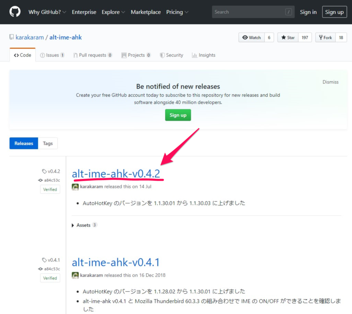Switch to the Issues tab
The width and height of the screenshot is (352, 314).
point(52,55)
